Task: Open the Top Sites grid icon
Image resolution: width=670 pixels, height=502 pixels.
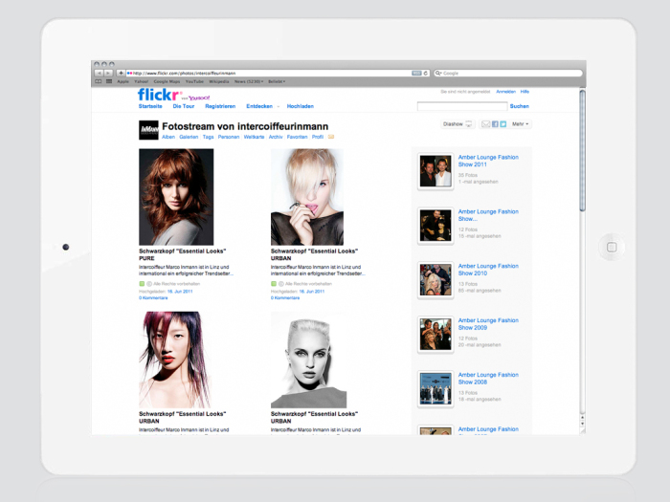Action: (109, 81)
